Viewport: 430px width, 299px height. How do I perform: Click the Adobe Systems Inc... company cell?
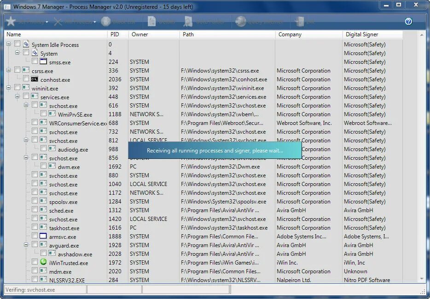click(x=302, y=237)
